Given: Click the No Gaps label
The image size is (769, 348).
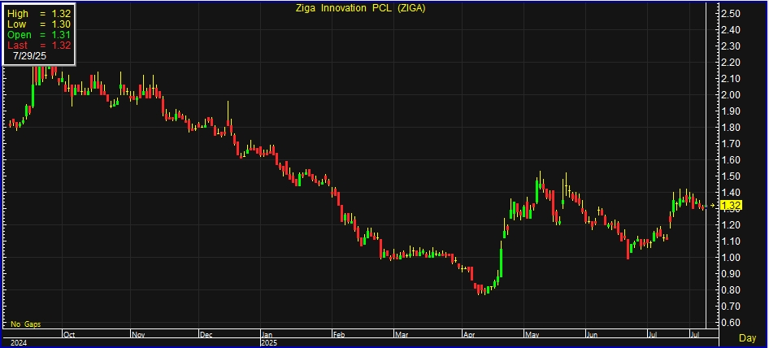Looking at the screenshot, I should [x=25, y=324].
